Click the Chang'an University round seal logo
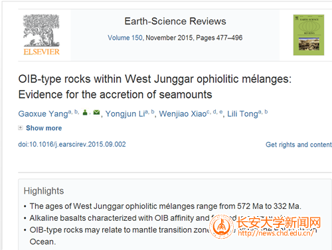This screenshot has width=332, height=250. click(x=222, y=227)
